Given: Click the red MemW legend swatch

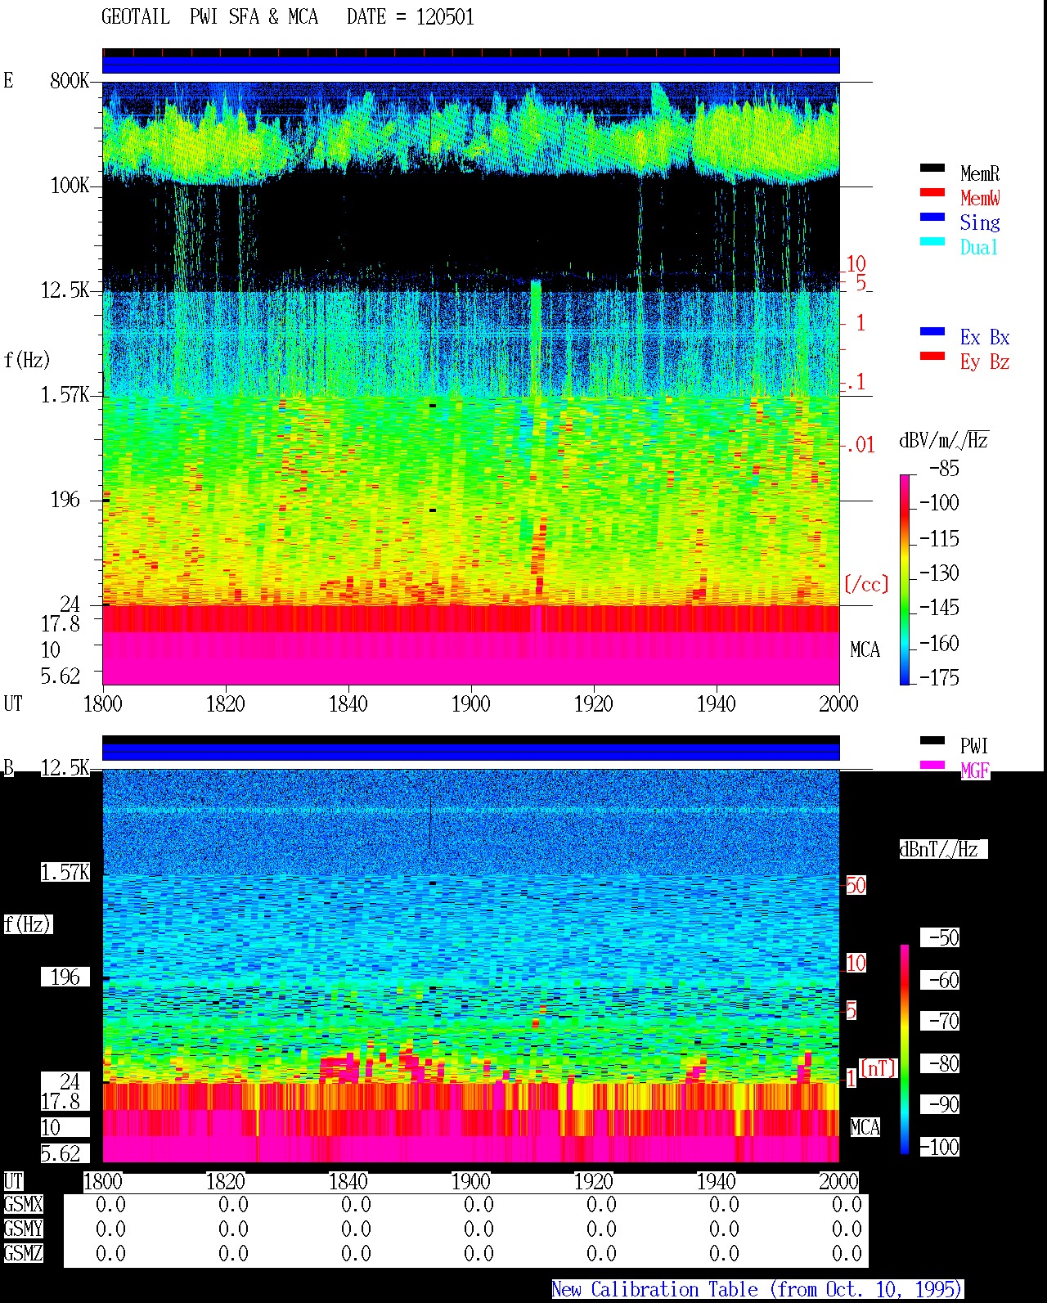Looking at the screenshot, I should (x=932, y=192).
